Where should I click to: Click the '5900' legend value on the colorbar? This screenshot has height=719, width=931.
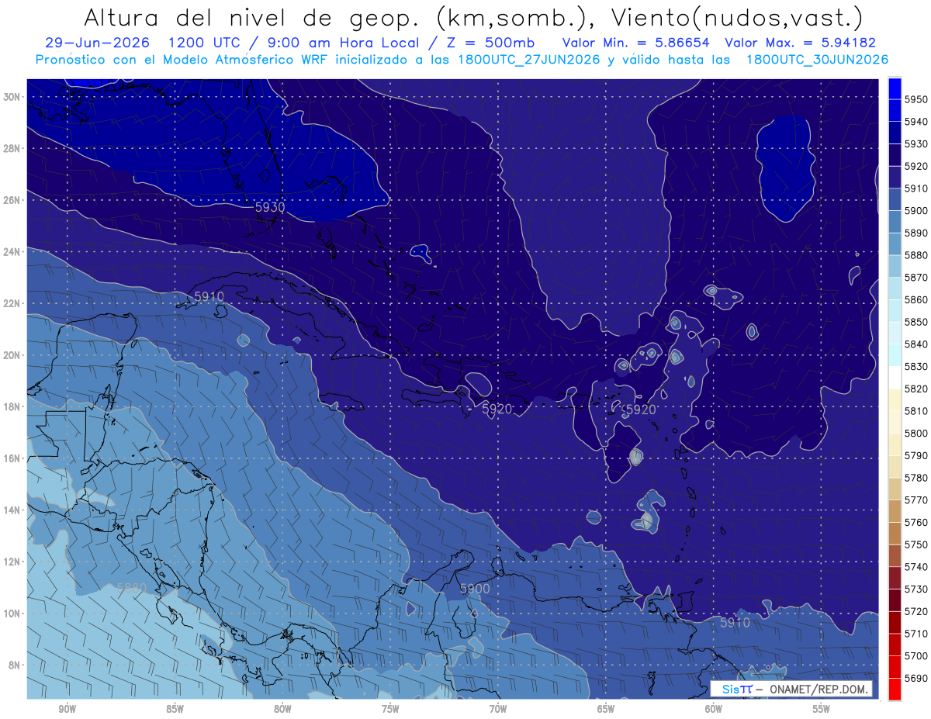tap(916, 211)
